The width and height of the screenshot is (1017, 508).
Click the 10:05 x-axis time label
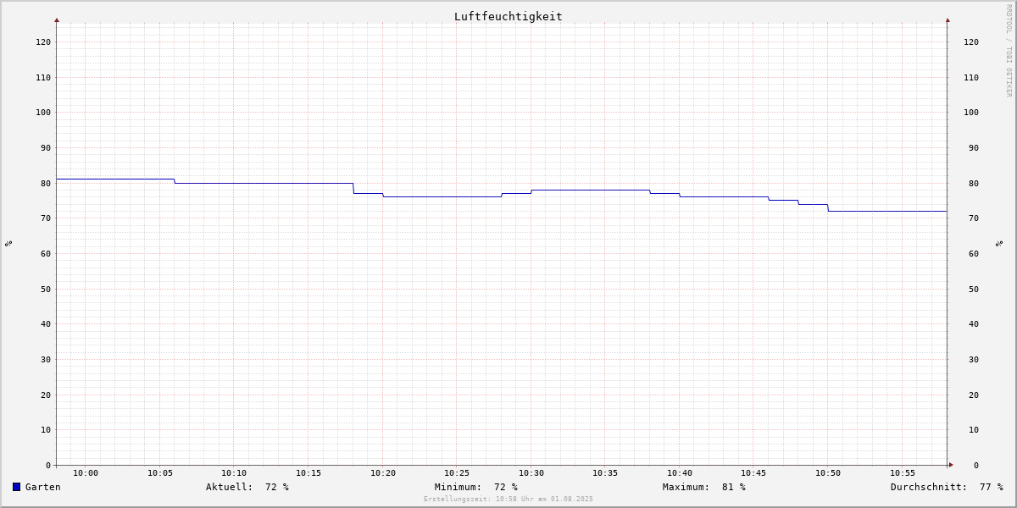[x=160, y=472]
